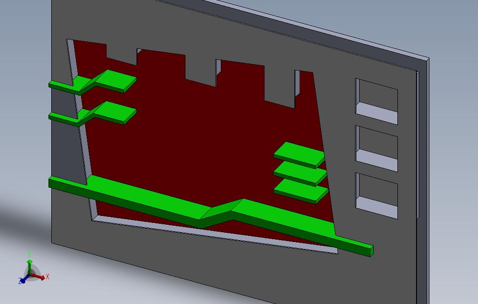The width and height of the screenshot is (478, 304).
Task: Pick the bottom rectangular cutout on the right
Action: coord(376,196)
